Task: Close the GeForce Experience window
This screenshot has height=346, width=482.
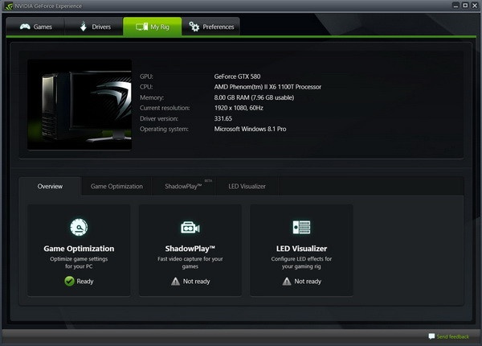Action: coord(474,6)
